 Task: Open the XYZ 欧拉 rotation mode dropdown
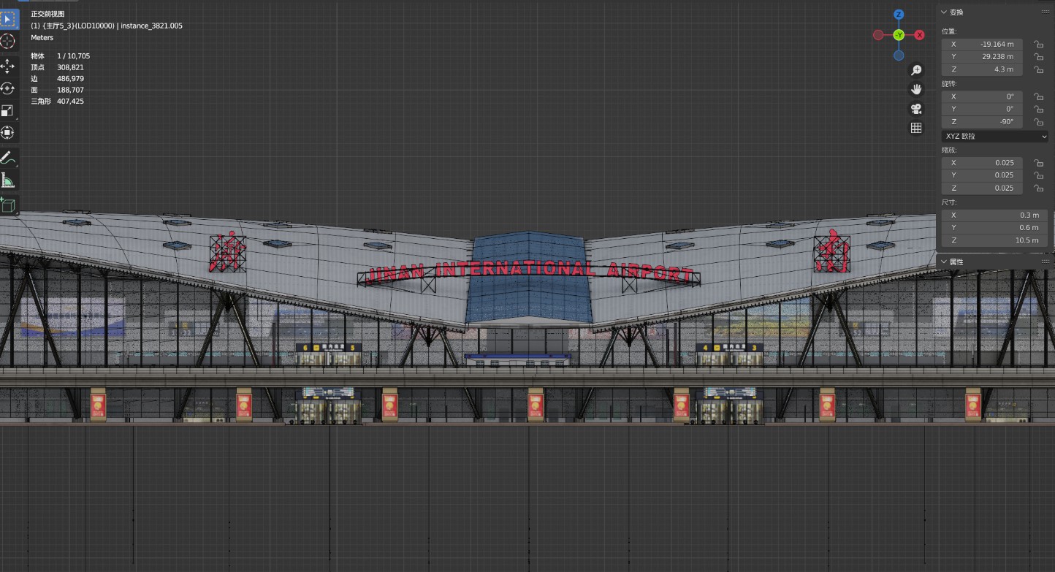point(995,136)
